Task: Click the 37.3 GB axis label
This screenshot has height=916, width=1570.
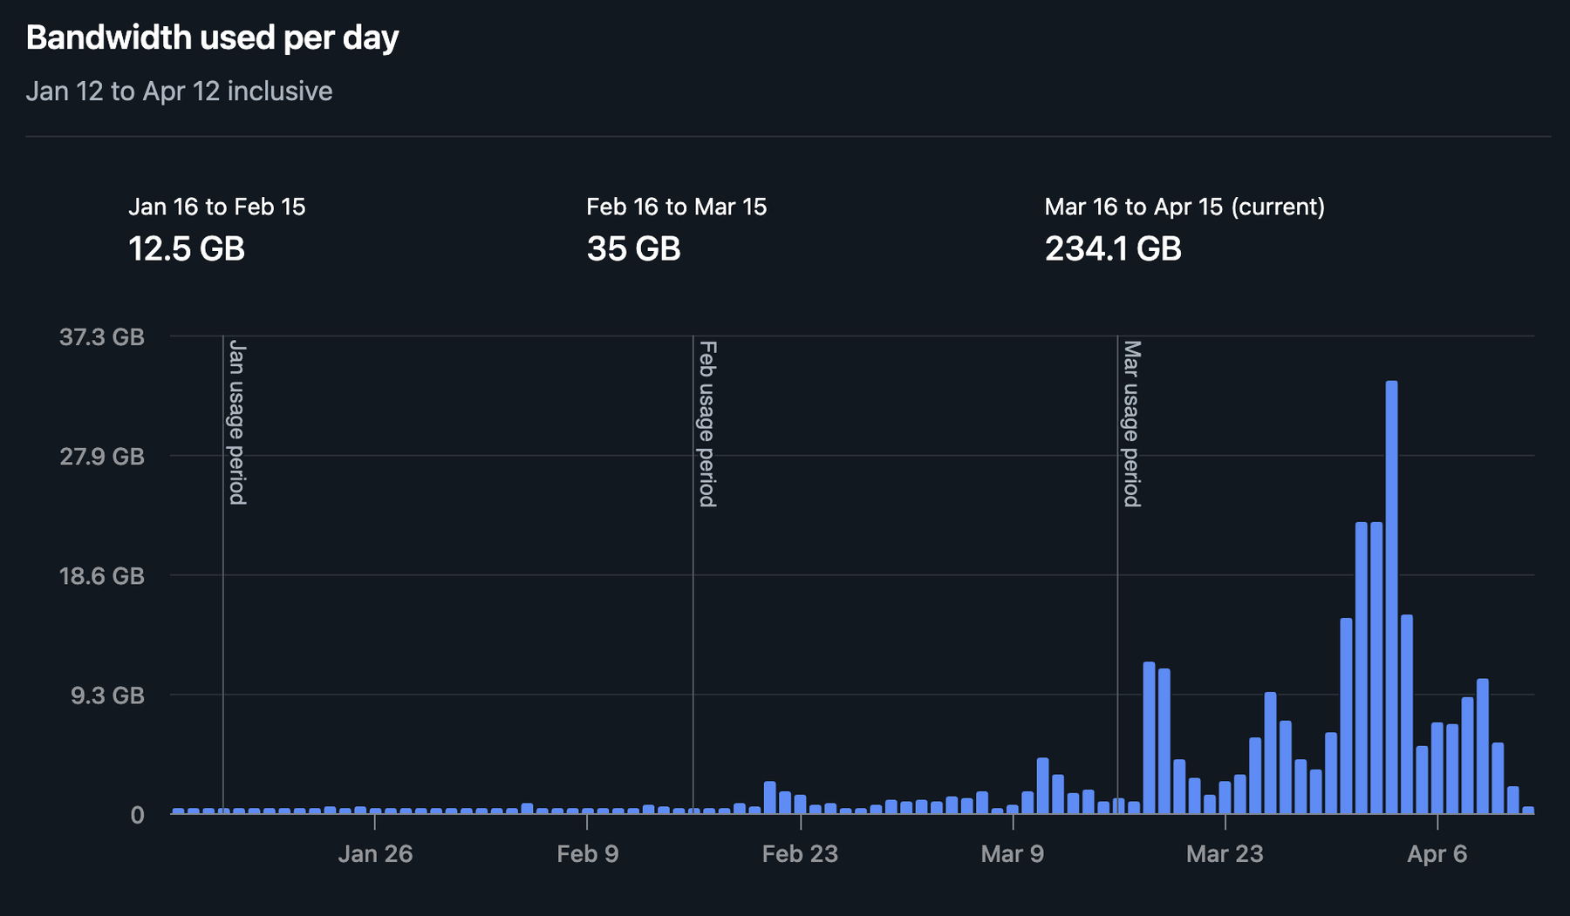Action: click(x=100, y=338)
